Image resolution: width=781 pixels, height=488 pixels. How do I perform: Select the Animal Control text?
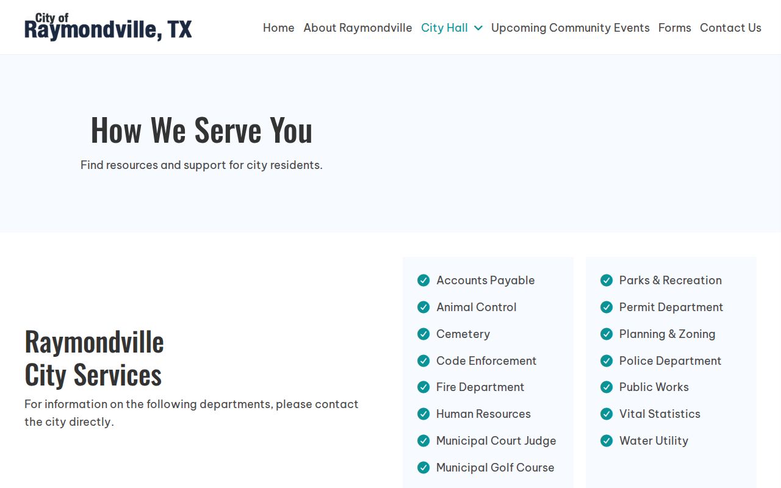tap(477, 307)
